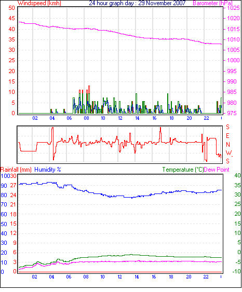Click the 975 barometer scale value
Screen dimensions: 242x292
pos(232,113)
